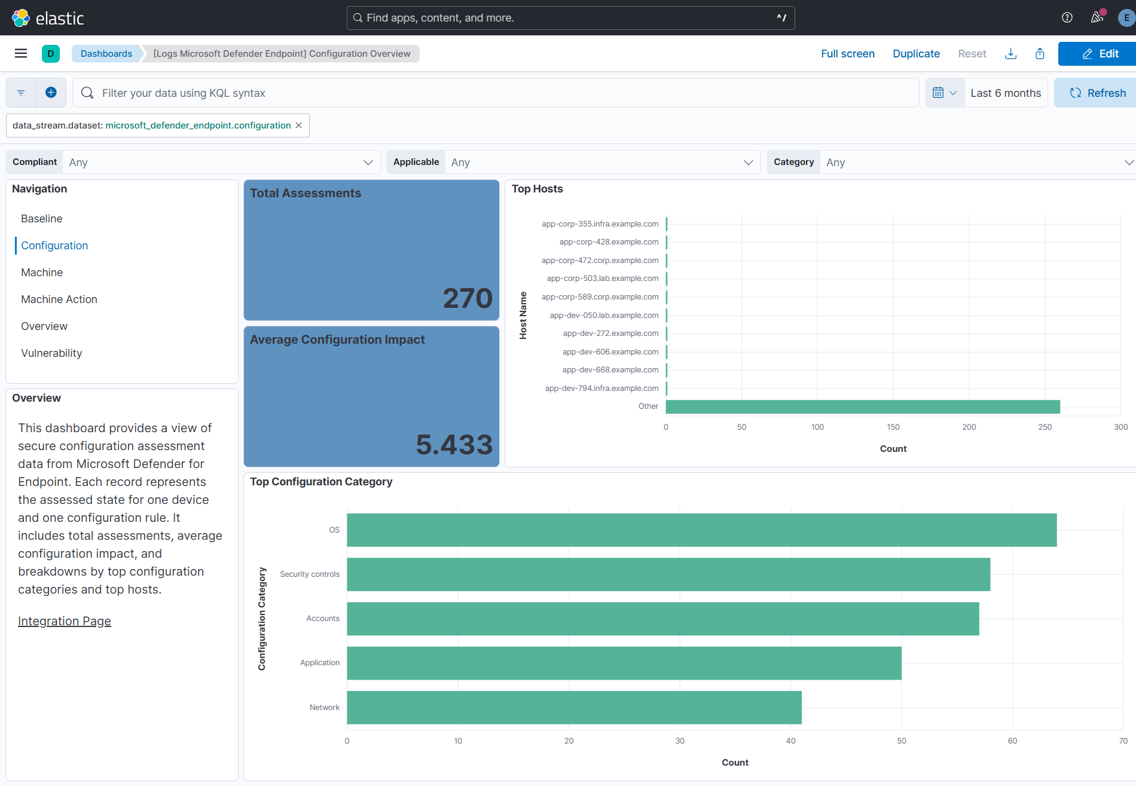Screen dimensions: 1136x786
Task: Click host label app-dev-272.example.com
Action: (x=610, y=334)
